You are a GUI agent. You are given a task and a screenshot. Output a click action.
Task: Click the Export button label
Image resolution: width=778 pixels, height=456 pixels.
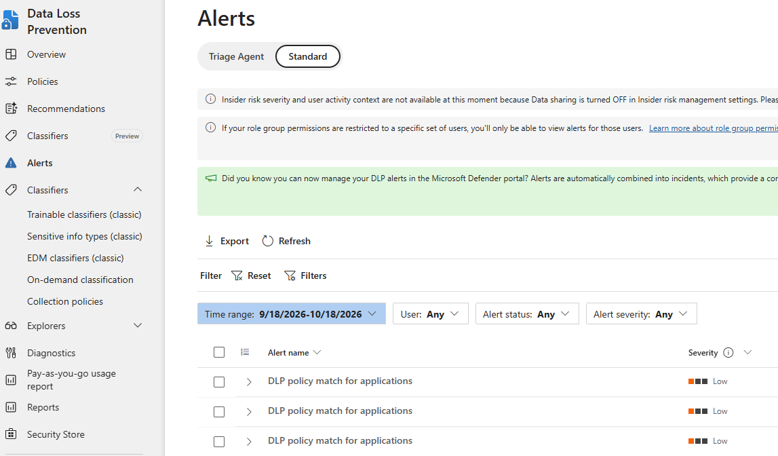click(x=235, y=241)
